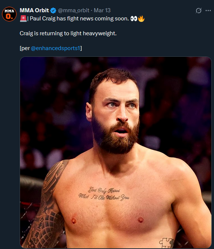Open the Mar 13 timestamp permalink
The width and height of the screenshot is (214, 249).
[x=102, y=10]
